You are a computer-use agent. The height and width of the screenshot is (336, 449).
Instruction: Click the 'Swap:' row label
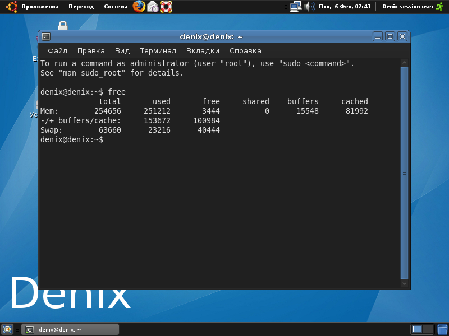coord(51,130)
